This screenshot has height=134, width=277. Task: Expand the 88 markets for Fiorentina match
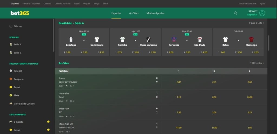point(72,101)
